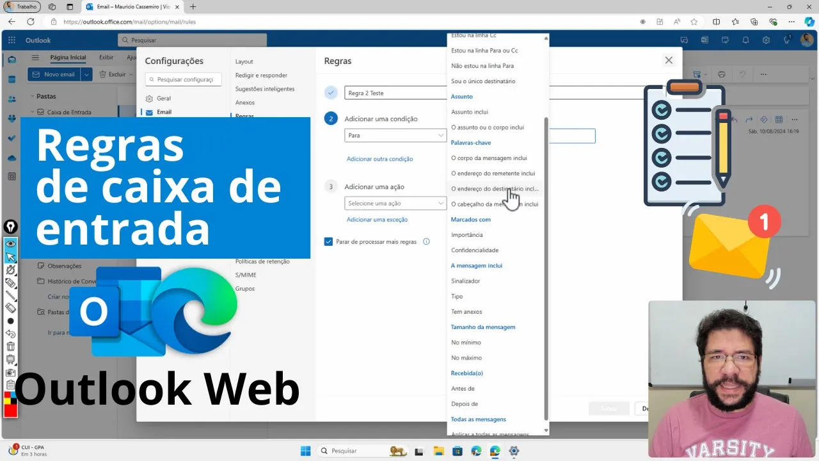The width and height of the screenshot is (819, 461).
Task: Open My Day icon in Outlook header
Action: pos(725,40)
